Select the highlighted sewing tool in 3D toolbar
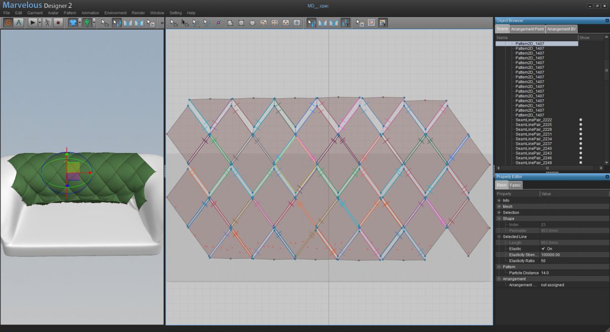The width and height of the screenshot is (610, 332). 117,23
